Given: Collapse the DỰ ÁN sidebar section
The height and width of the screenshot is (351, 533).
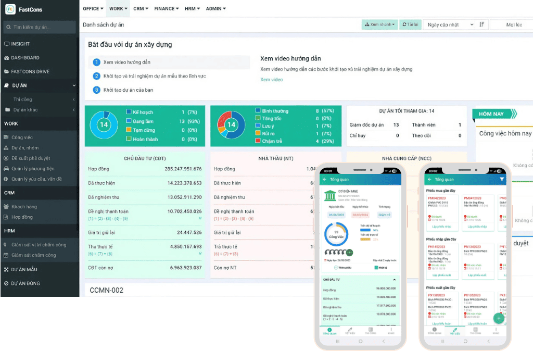Looking at the screenshot, I should 74,85.
